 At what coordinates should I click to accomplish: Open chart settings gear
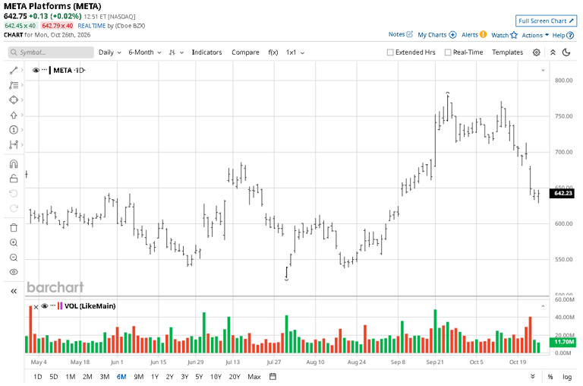tap(536, 52)
